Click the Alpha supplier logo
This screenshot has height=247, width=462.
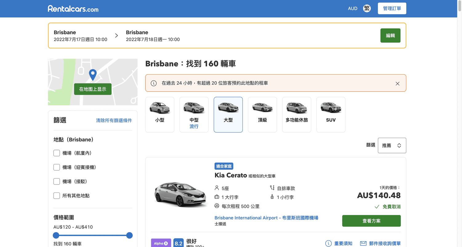(161, 243)
